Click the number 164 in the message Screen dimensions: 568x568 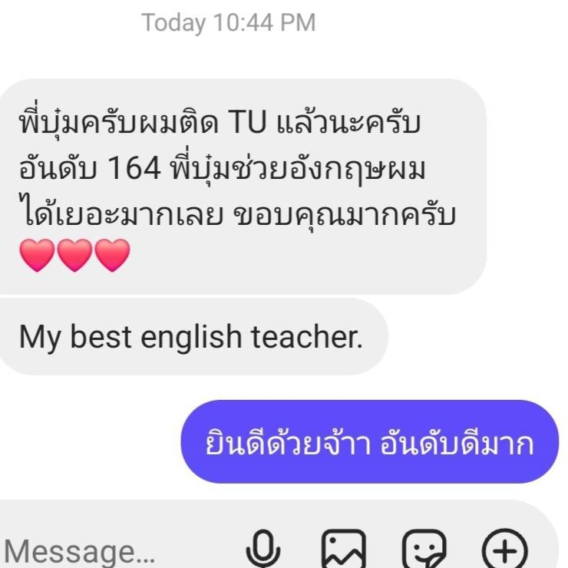134,168
